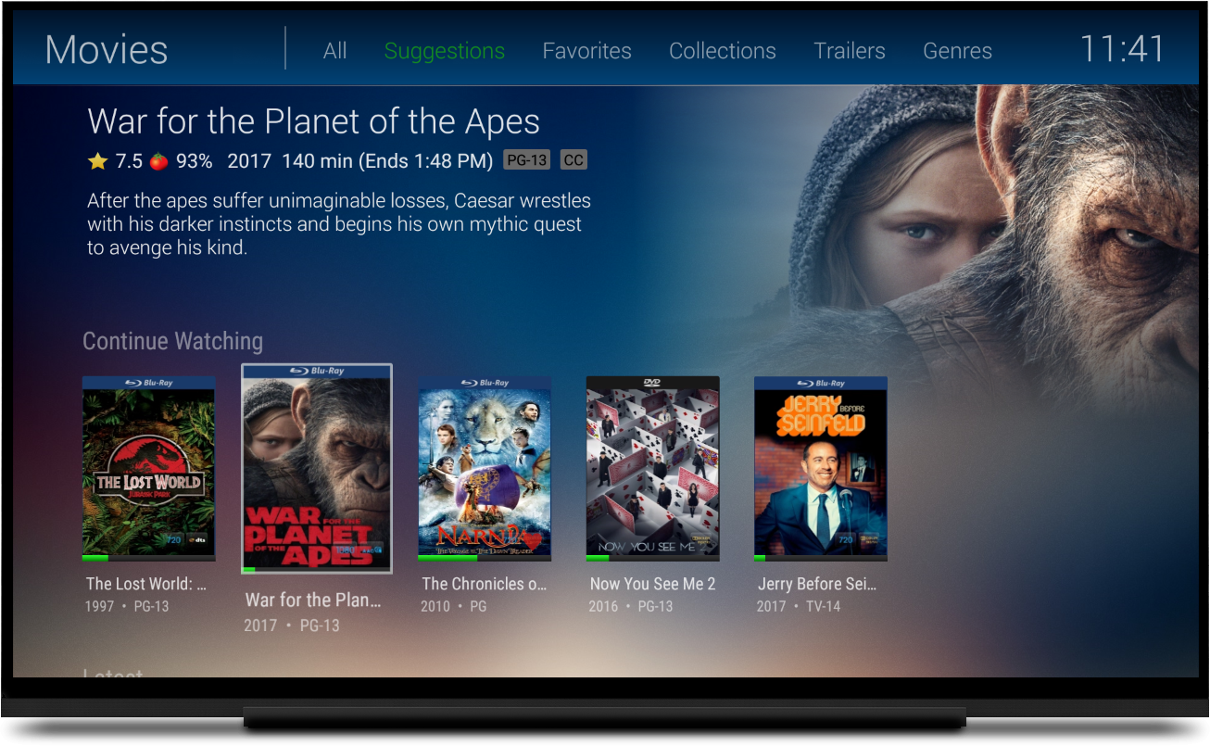
Task: Switch to the All tab
Action: point(335,51)
